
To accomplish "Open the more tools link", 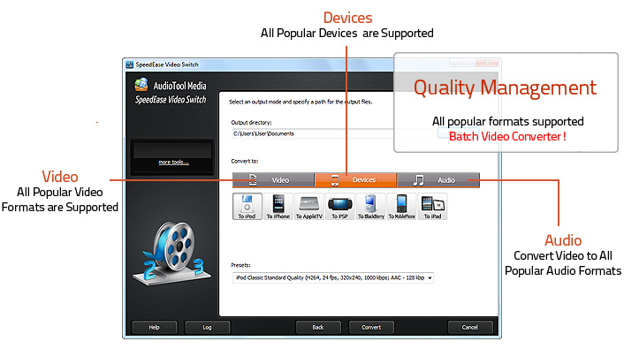I will (x=173, y=162).
